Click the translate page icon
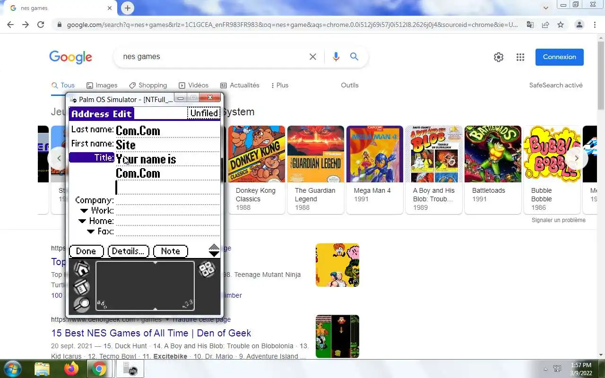Screen dimensions: 605x378 click(x=530, y=25)
